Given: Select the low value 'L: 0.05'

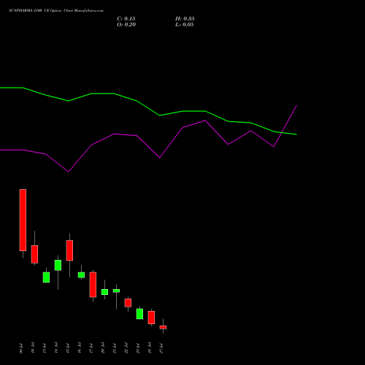Looking at the screenshot, I should click(x=185, y=25).
